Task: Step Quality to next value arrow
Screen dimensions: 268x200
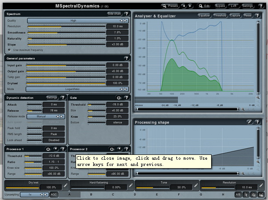Action: 125,21
